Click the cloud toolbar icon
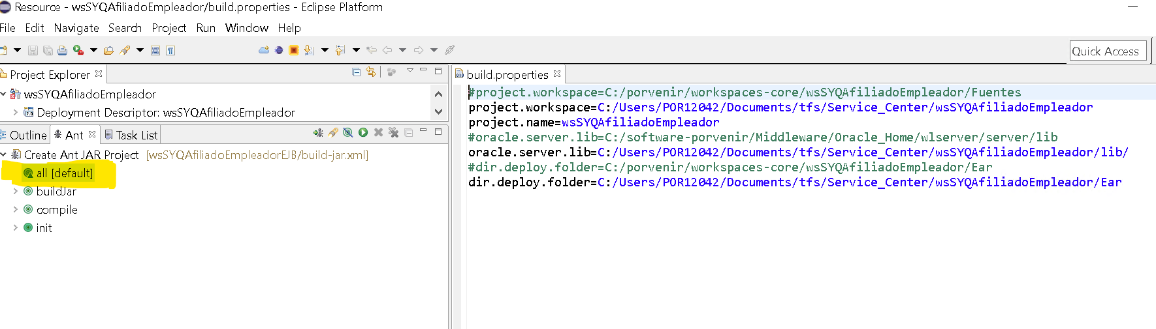The image size is (1156, 329). [264, 50]
